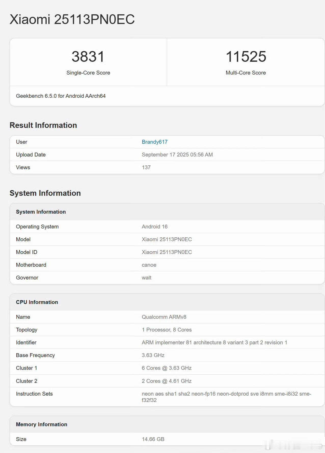
Task: Click the page title "Xiaomi 25113PN0EC" at the top
Action: click(x=72, y=19)
